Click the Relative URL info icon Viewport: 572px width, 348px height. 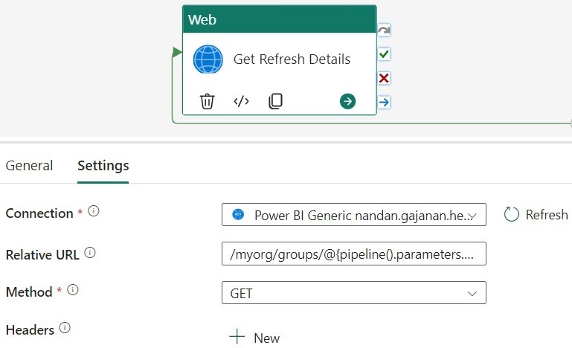point(90,252)
